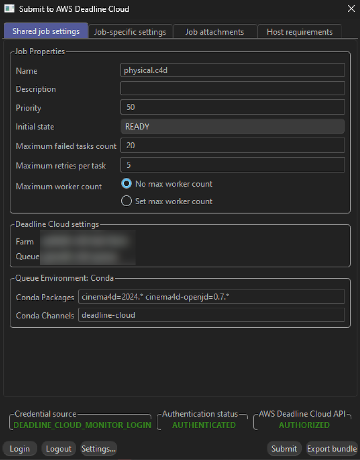Click the Maximum retries per task field

[232, 165]
